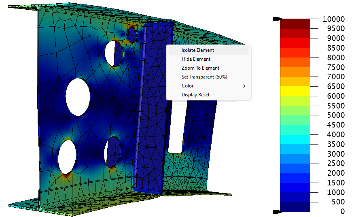The image size is (354, 217).
Task: Click the orange band in the legend
Action: (295, 72)
